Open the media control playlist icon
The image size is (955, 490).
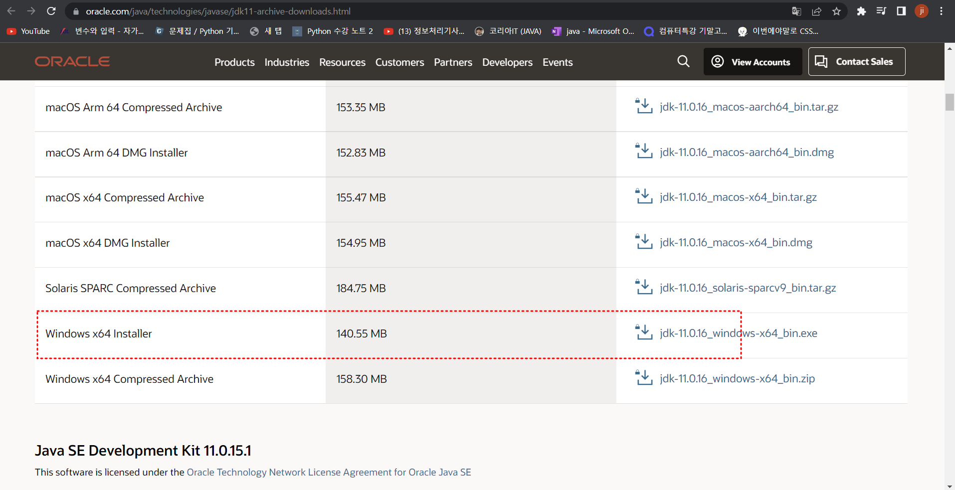[881, 11]
